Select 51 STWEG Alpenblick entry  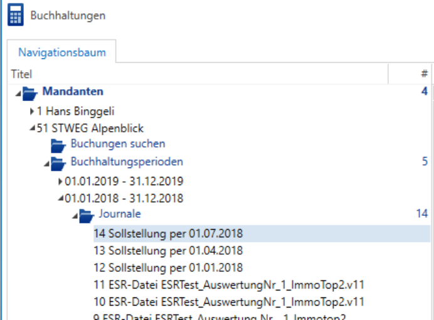(x=90, y=129)
